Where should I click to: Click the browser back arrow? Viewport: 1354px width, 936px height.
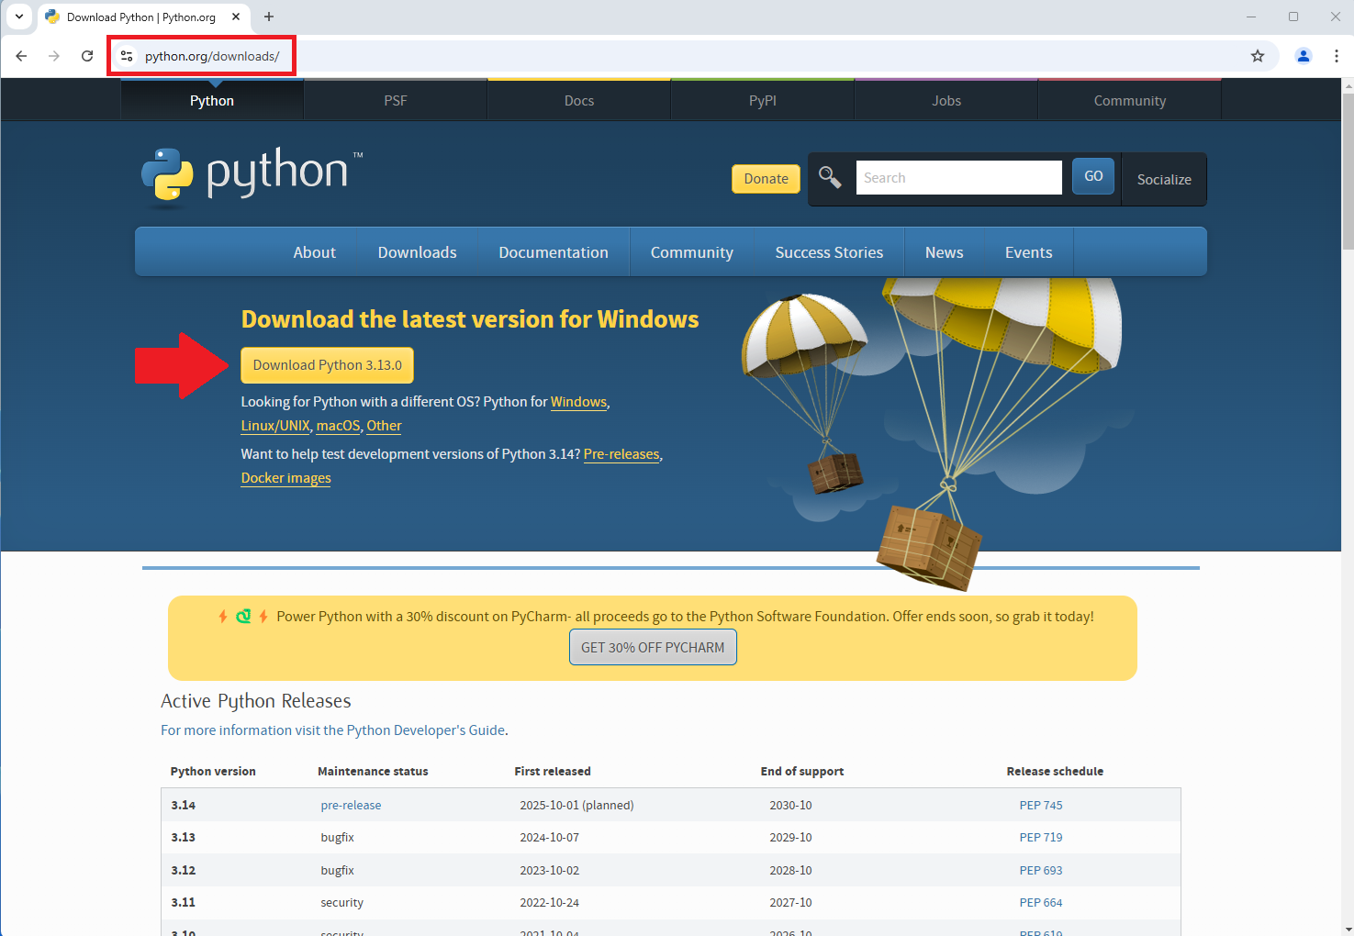[21, 56]
